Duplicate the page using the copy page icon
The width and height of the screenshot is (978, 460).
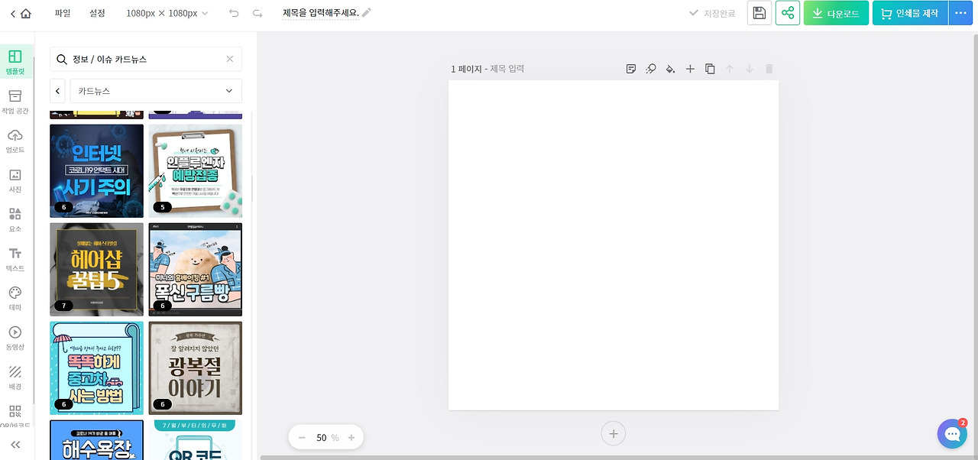coord(709,69)
